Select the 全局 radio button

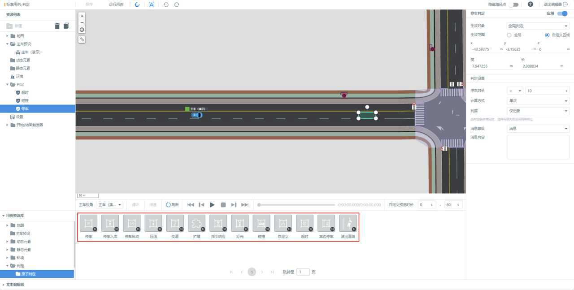pos(509,35)
